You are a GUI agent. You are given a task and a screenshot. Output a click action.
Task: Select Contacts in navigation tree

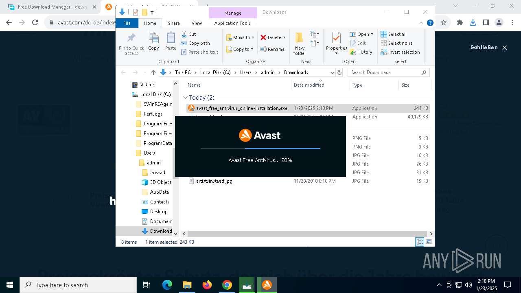[x=155, y=202]
